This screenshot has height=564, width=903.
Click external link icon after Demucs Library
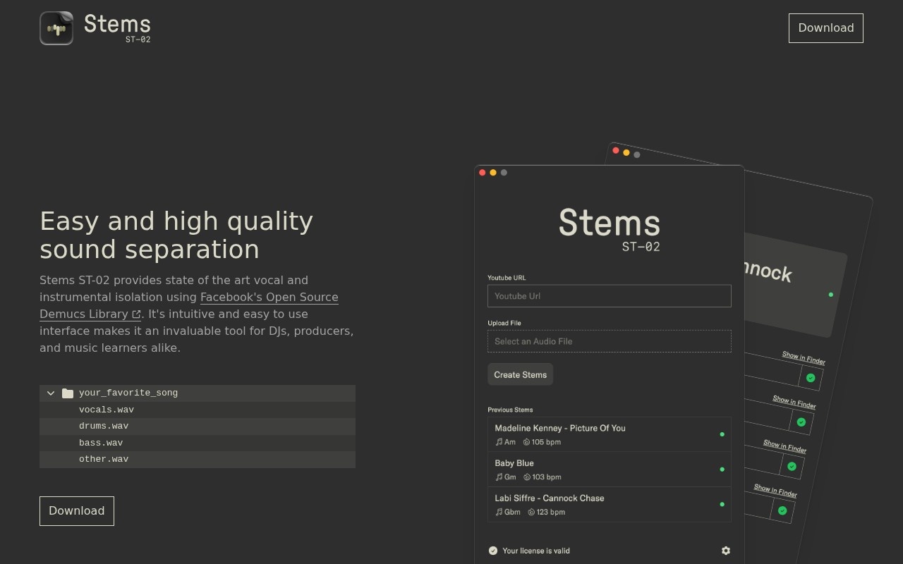tap(136, 314)
